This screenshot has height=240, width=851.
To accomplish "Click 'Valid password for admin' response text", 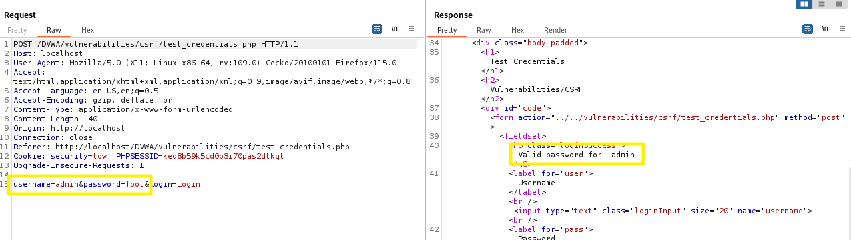I will click(579, 155).
